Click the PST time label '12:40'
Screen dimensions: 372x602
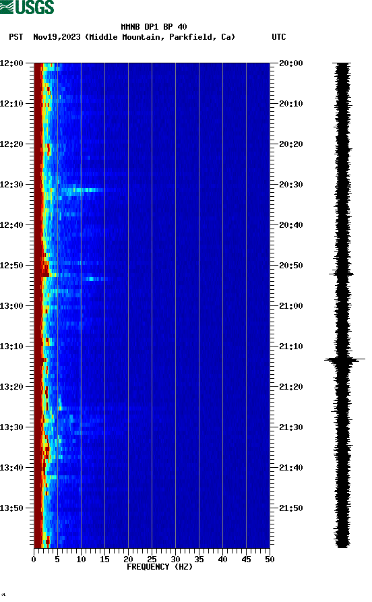tap(11, 225)
